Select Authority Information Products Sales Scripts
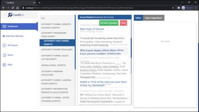Viewport: 199px width, 112px height. pos(55,91)
